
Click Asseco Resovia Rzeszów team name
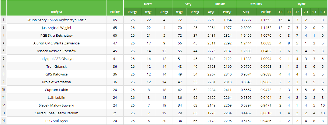pos(56,51)
